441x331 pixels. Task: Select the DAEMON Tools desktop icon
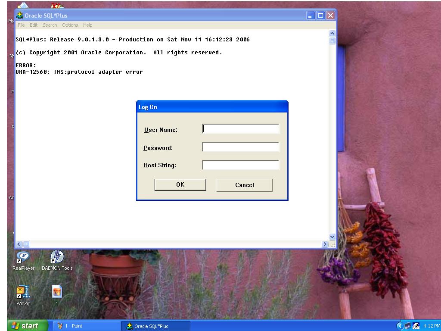click(x=57, y=257)
